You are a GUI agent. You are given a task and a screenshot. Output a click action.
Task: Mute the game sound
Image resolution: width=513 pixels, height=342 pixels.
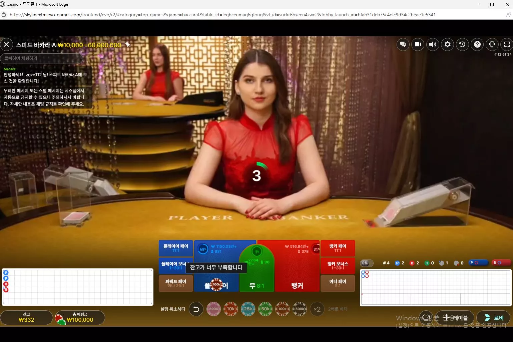(433, 44)
